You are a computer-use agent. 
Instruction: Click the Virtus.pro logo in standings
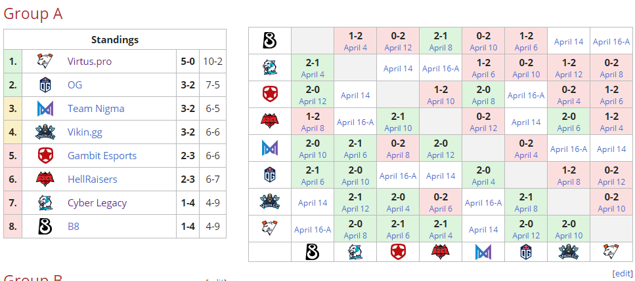[45, 62]
